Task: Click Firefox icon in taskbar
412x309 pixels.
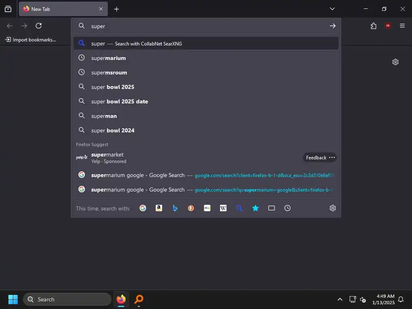Action: coord(121,299)
